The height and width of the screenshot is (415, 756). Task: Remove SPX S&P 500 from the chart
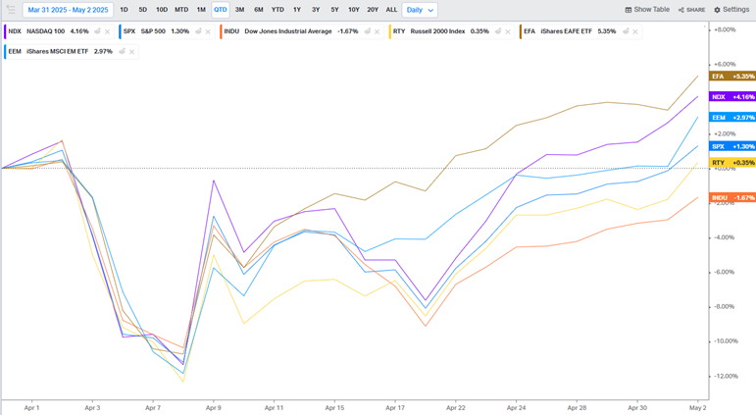[x=208, y=31]
